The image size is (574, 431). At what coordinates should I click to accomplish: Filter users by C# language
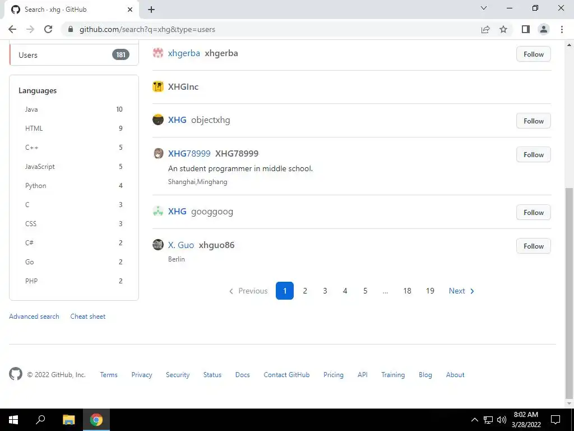74,242
